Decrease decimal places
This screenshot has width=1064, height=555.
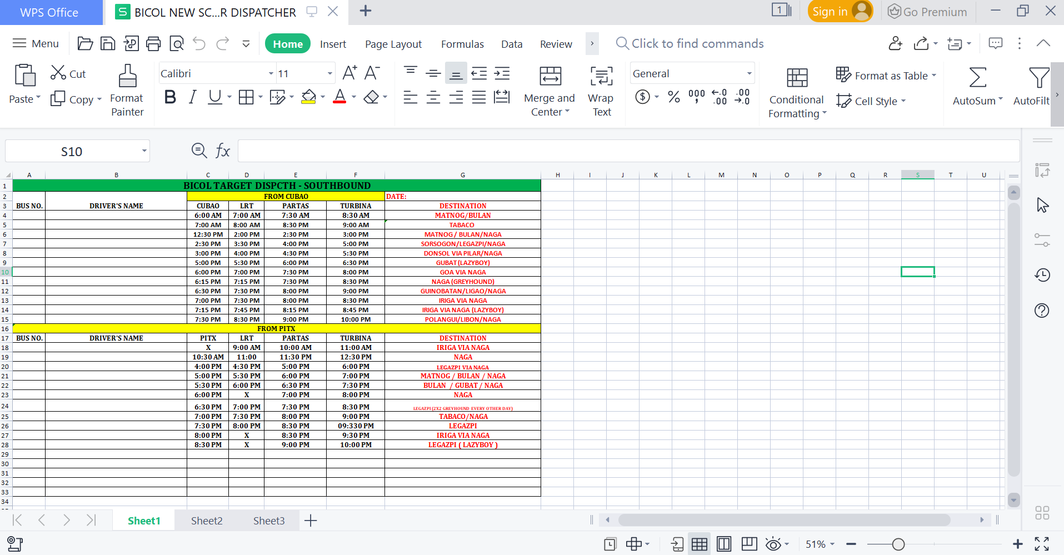(x=742, y=97)
